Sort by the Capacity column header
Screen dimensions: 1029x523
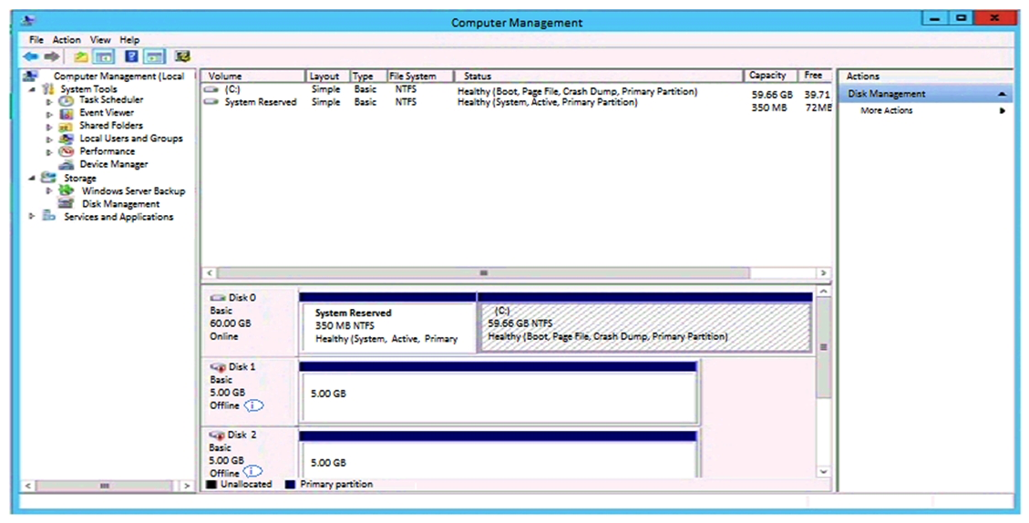tap(771, 77)
